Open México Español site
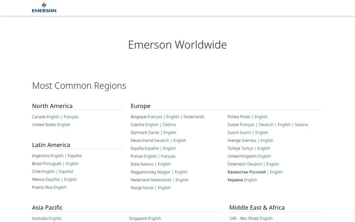 tap(53, 180)
